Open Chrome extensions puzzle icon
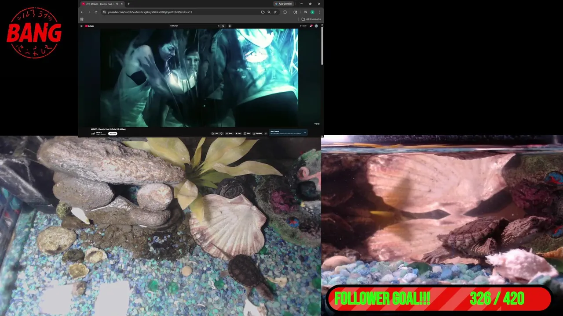The width and height of the screenshot is (563, 316). (285, 12)
